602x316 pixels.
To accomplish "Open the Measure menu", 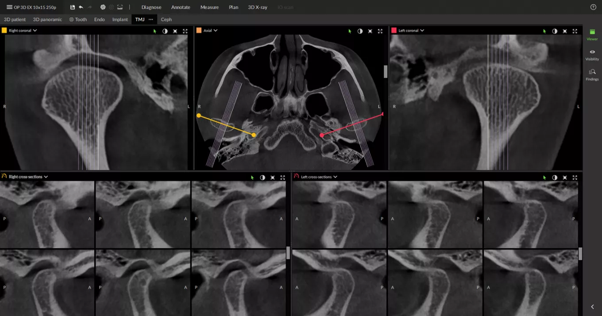I will coord(209,7).
